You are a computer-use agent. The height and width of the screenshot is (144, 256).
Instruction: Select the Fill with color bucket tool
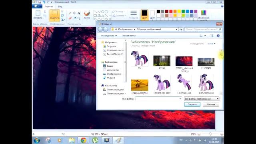[74, 13]
